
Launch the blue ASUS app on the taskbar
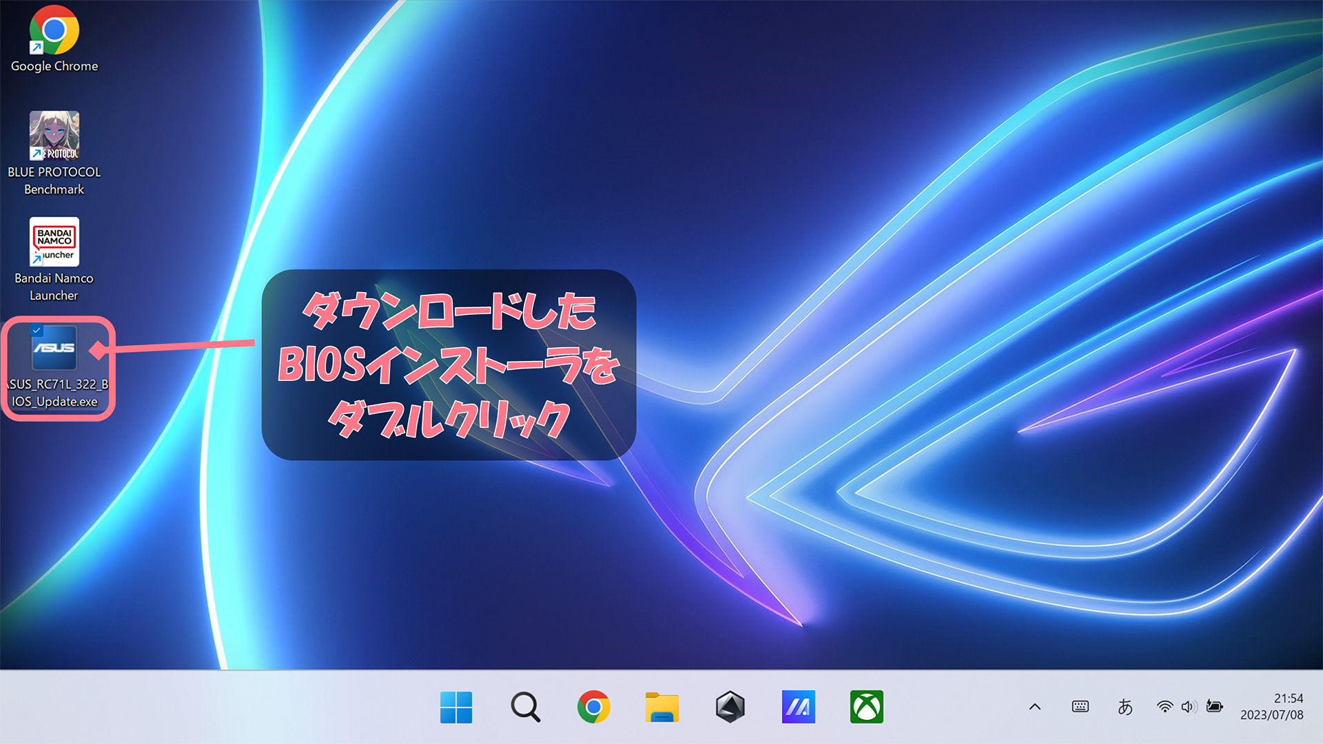tap(798, 706)
